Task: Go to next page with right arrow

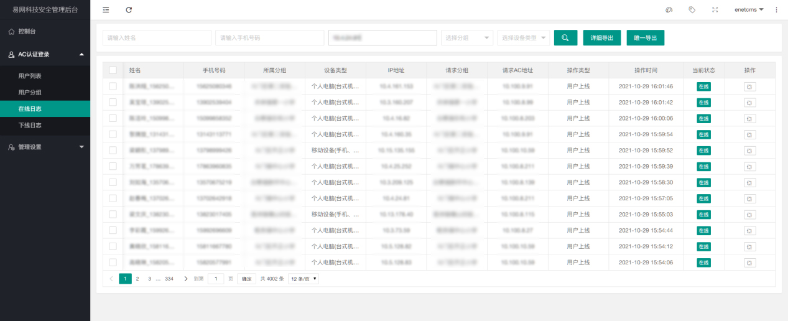Action: [185, 279]
